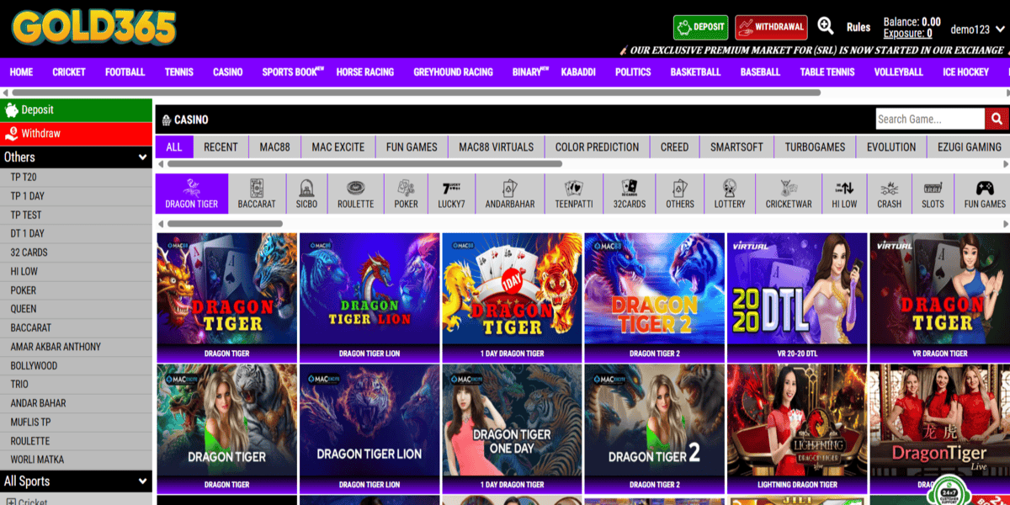The image size is (1010, 505).
Task: Click the game category horizontal scrollbar
Action: coord(225,224)
